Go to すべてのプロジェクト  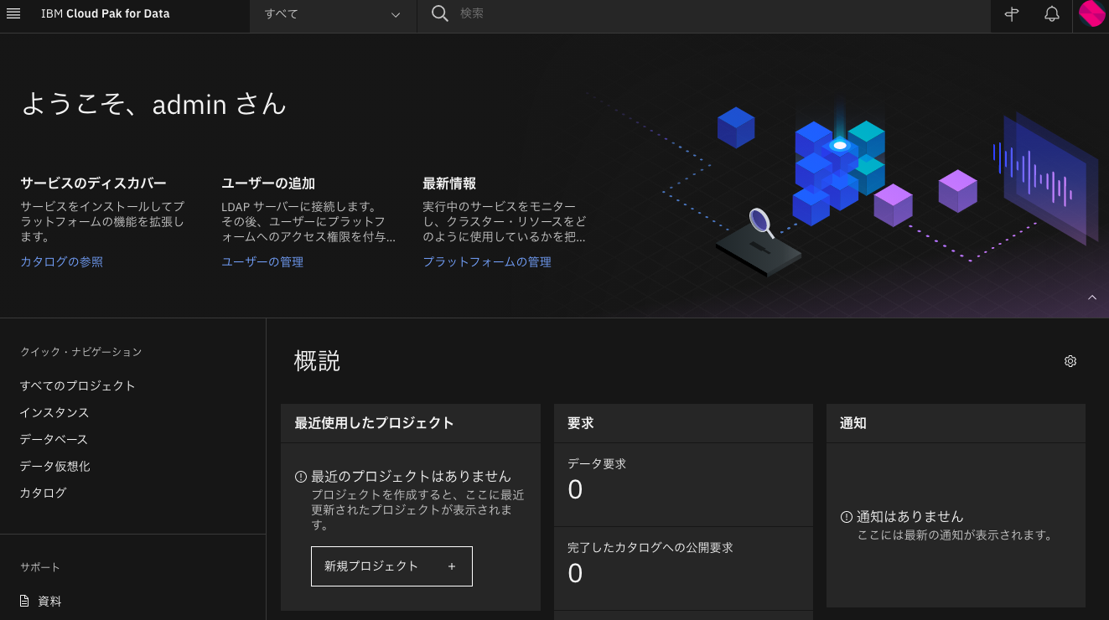click(x=78, y=386)
